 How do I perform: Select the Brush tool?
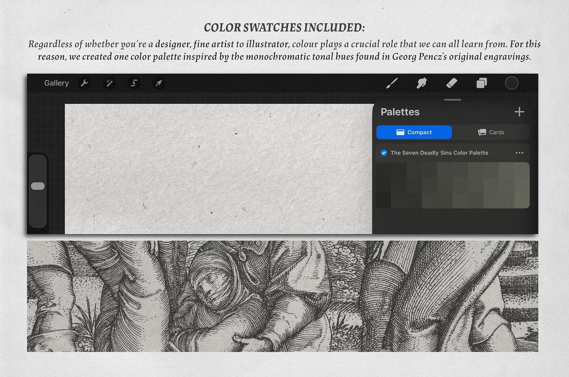392,83
